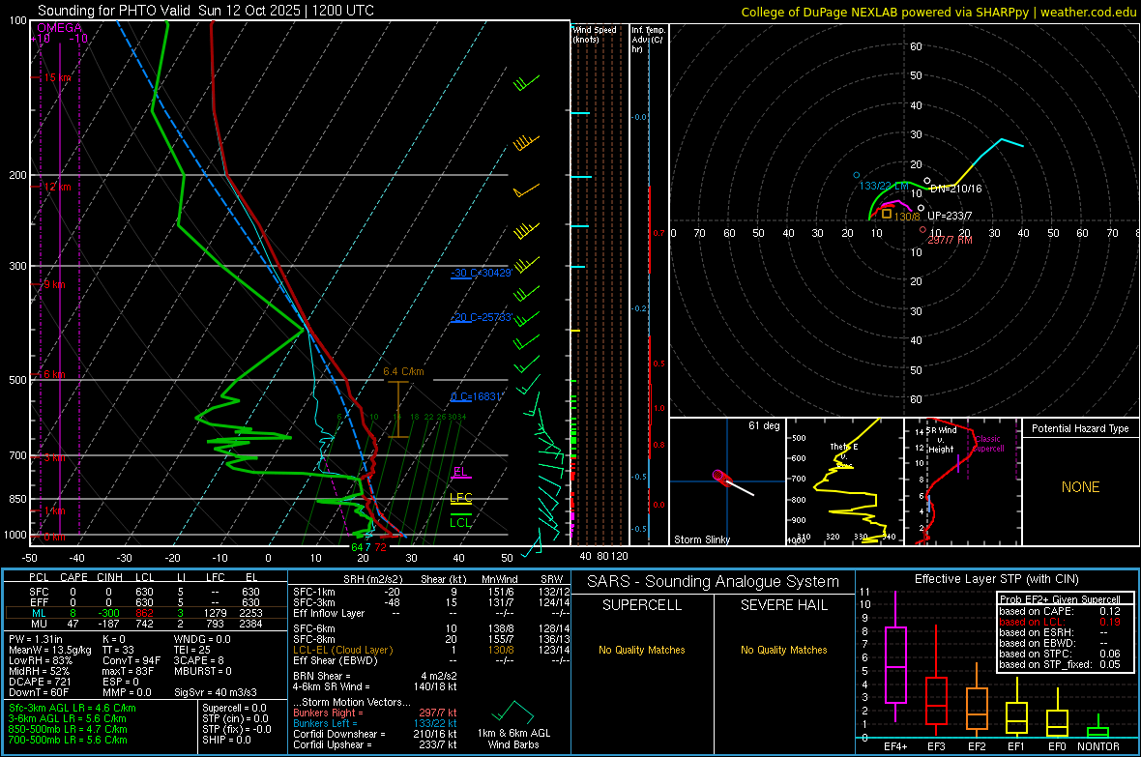This screenshot has width=1141, height=757.
Task: Click the 1km & 6km AGL wind barb graphic
Action: point(513,712)
